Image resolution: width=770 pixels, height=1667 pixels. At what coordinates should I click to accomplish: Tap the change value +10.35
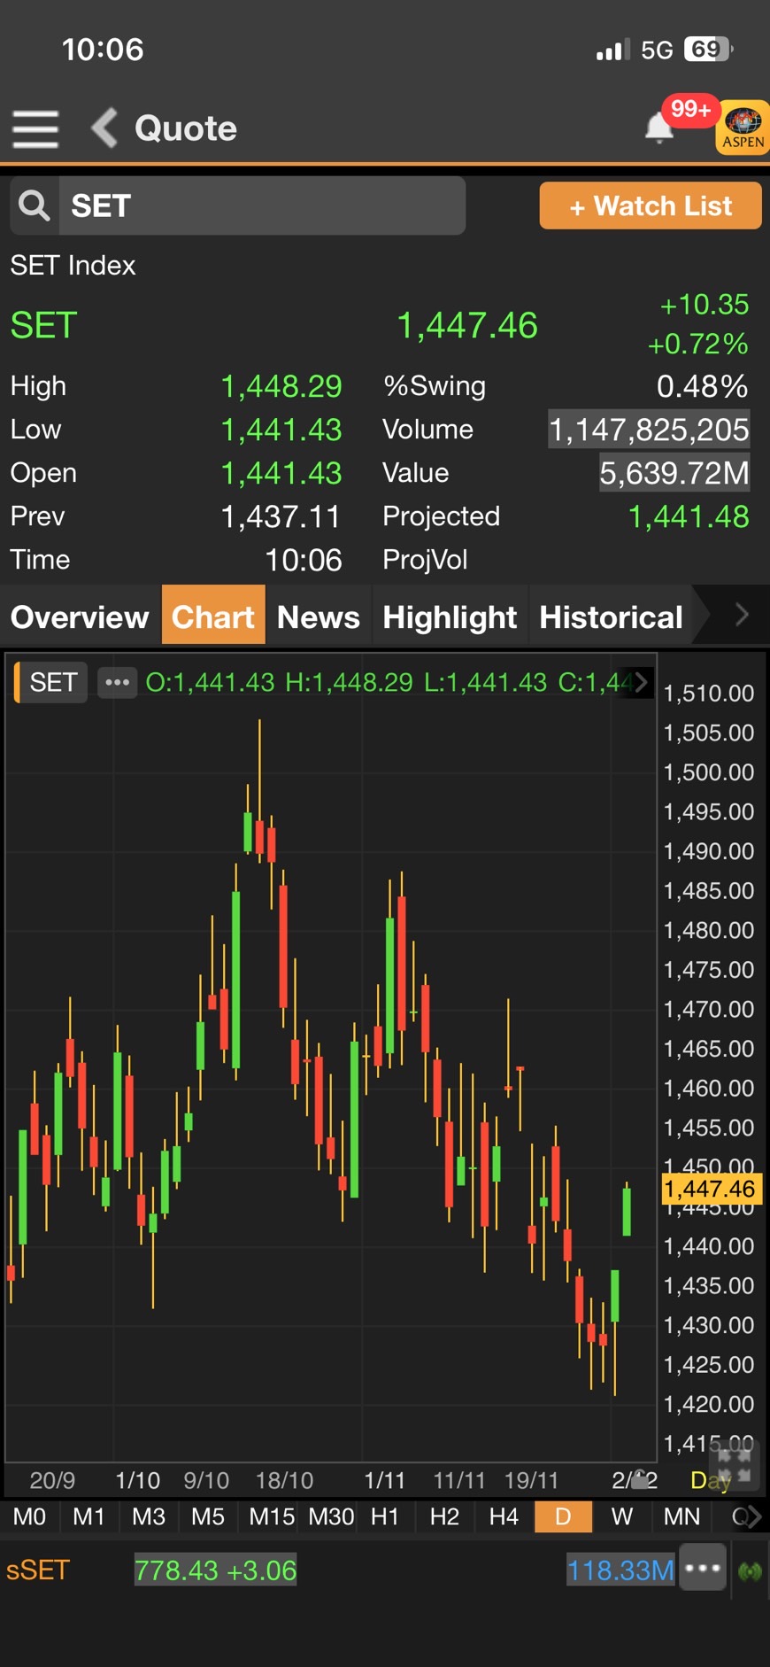point(705,304)
